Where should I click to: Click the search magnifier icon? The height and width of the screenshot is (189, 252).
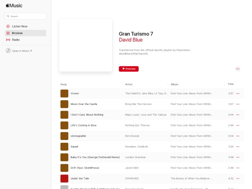click(8, 16)
